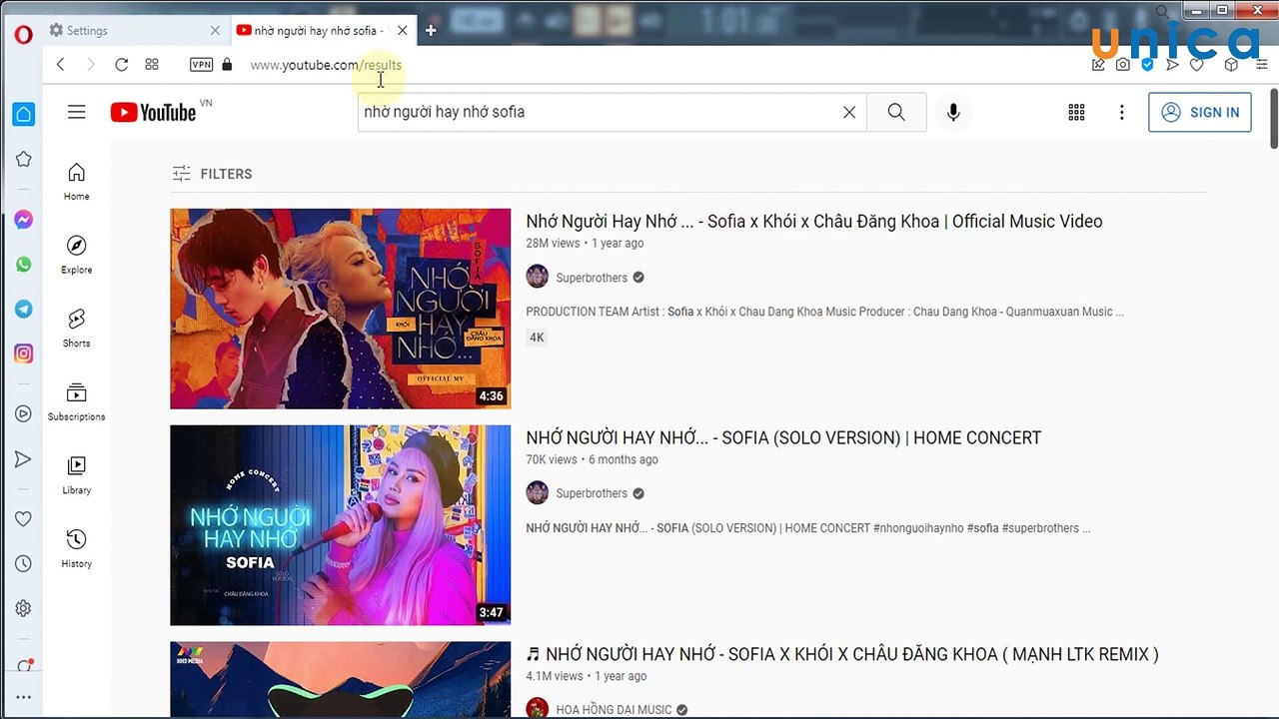Image resolution: width=1279 pixels, height=719 pixels.
Task: Select History in YouTube sidebar
Action: click(x=77, y=548)
